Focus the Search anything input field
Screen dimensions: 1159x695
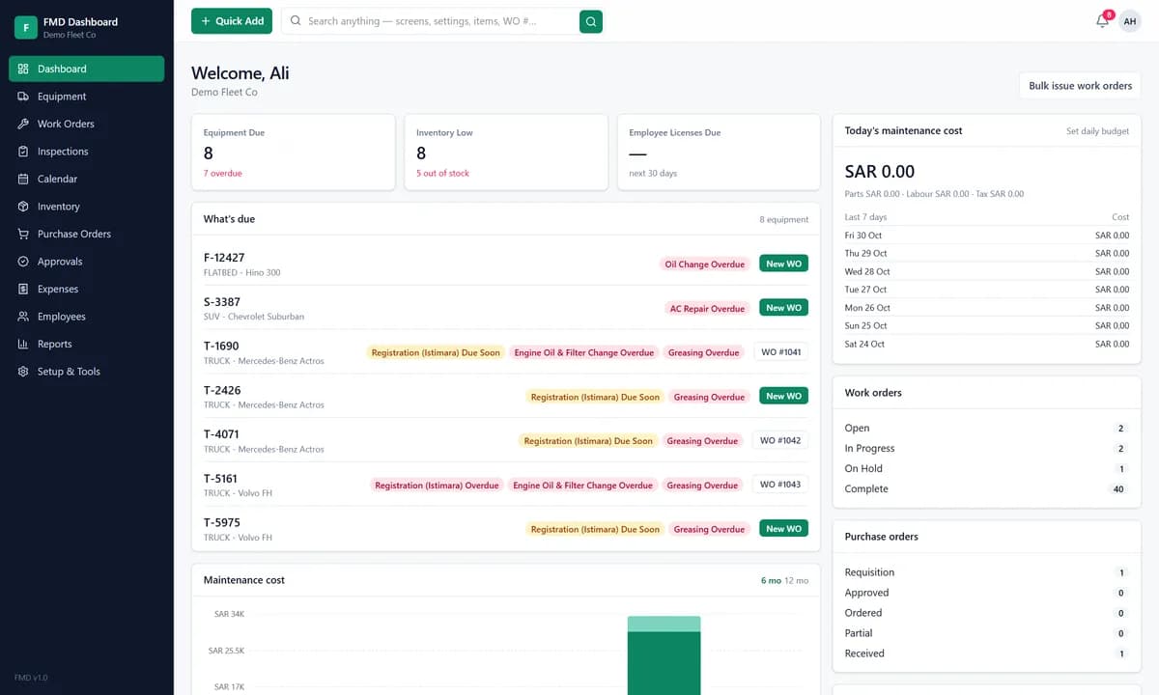click(x=430, y=21)
